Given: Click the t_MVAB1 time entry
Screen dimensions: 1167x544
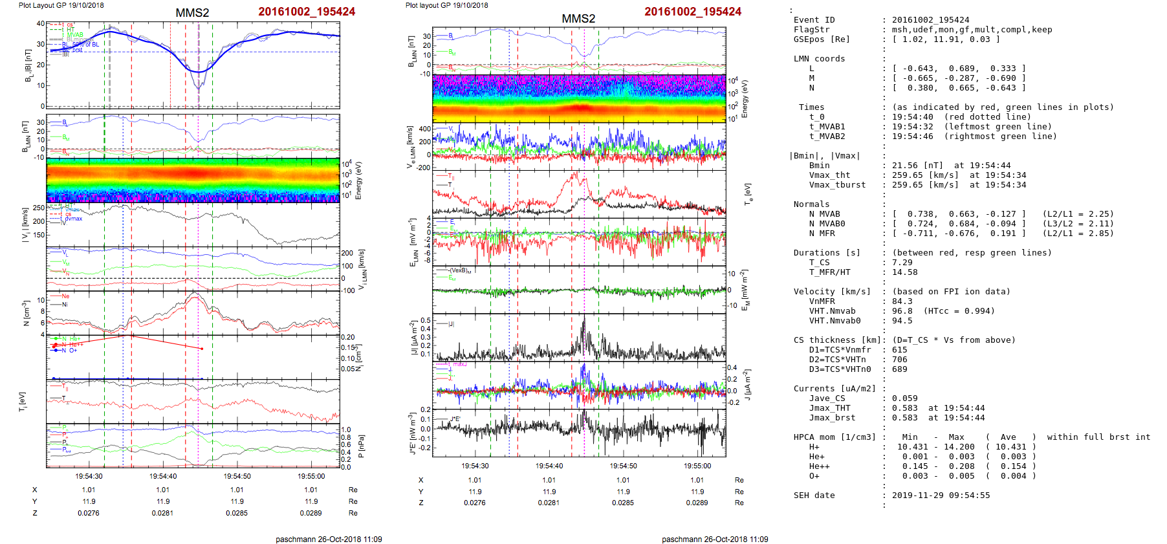Looking at the screenshot, I should tap(932, 127).
